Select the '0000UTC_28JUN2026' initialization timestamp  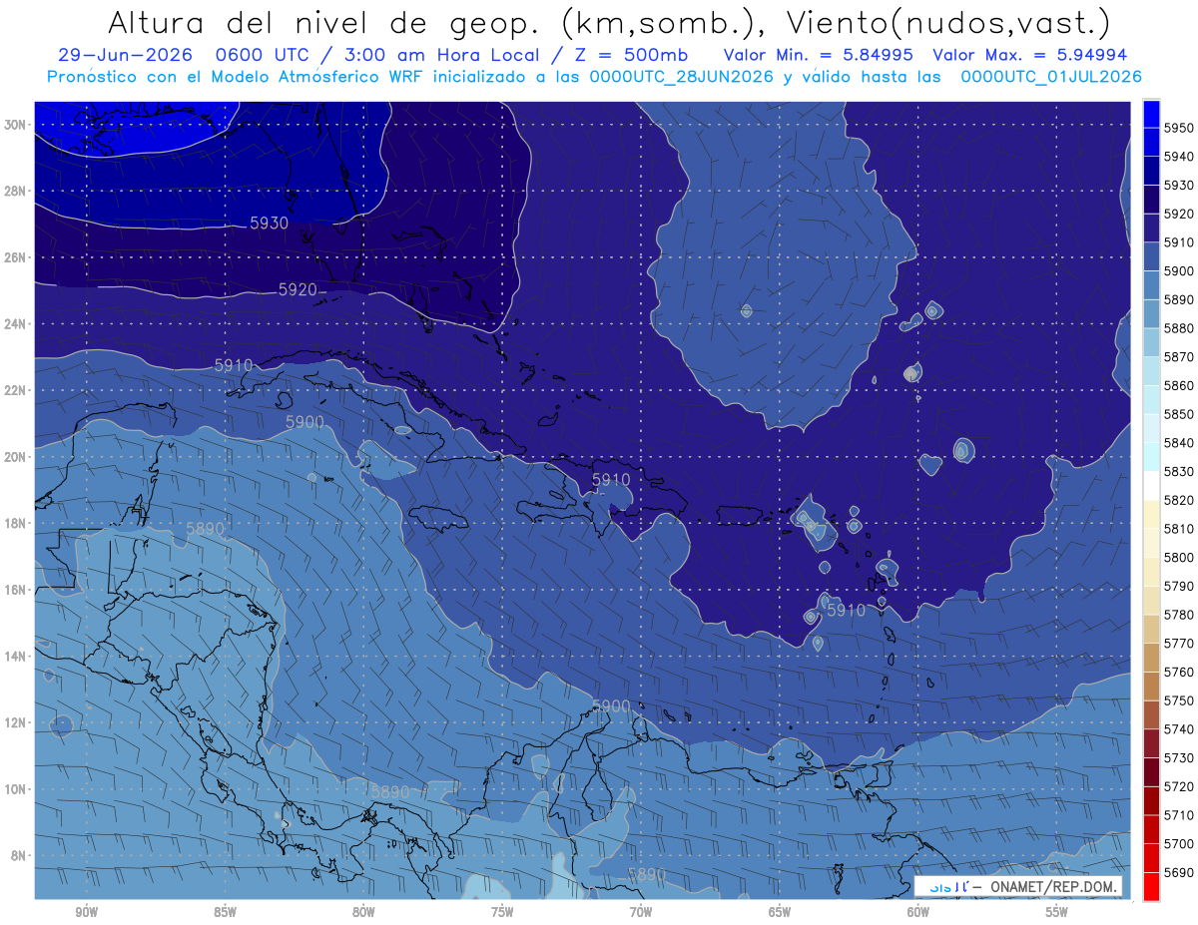click(x=682, y=77)
